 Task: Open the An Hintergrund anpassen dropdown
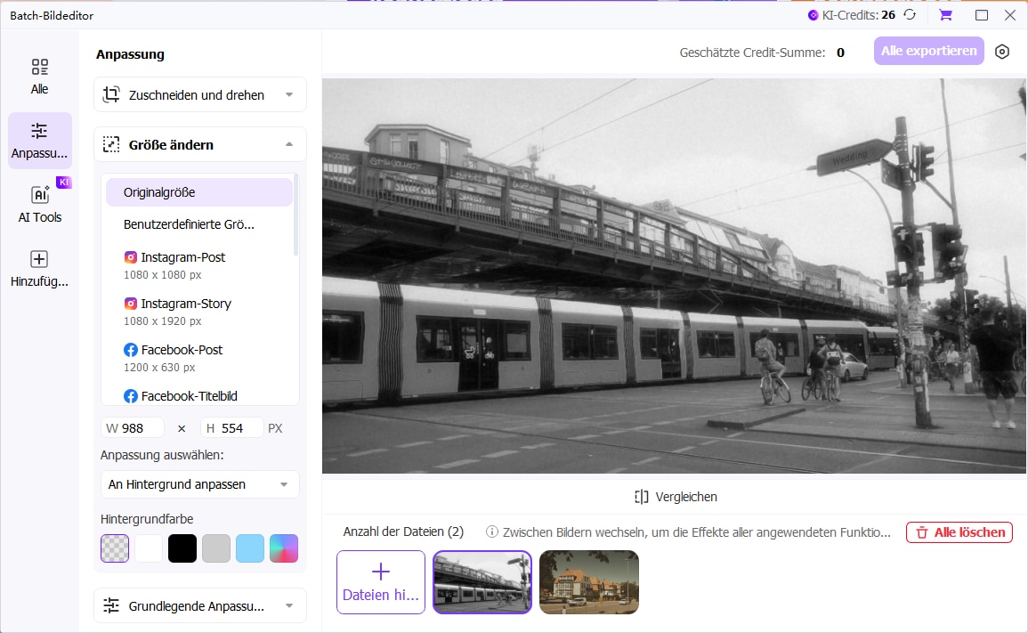pyautogui.click(x=200, y=484)
